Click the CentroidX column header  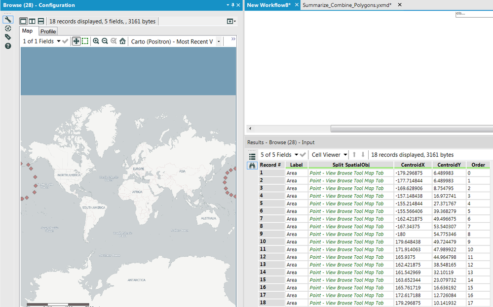tap(413, 165)
